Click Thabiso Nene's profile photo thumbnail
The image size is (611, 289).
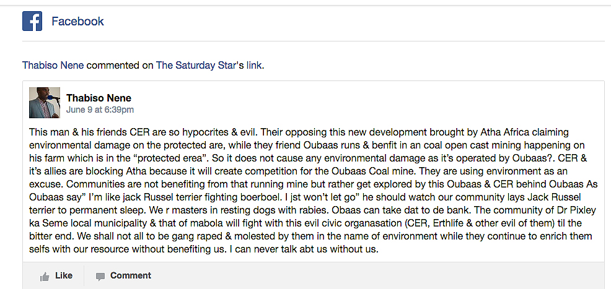(45, 103)
